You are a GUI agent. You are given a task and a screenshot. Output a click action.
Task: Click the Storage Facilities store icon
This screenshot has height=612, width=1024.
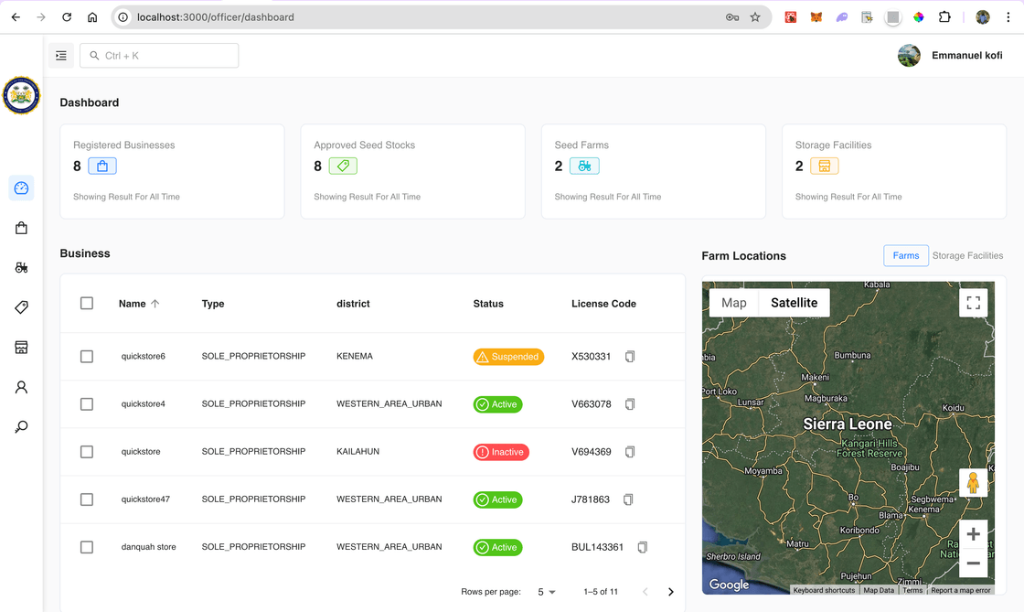point(824,166)
